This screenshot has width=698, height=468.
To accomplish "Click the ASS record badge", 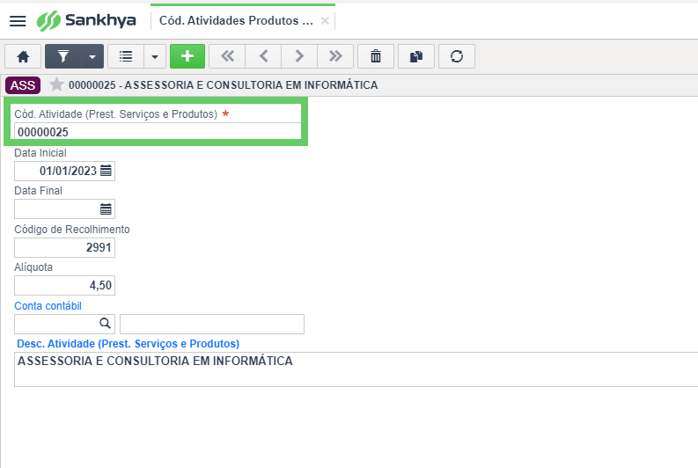I will point(23,85).
